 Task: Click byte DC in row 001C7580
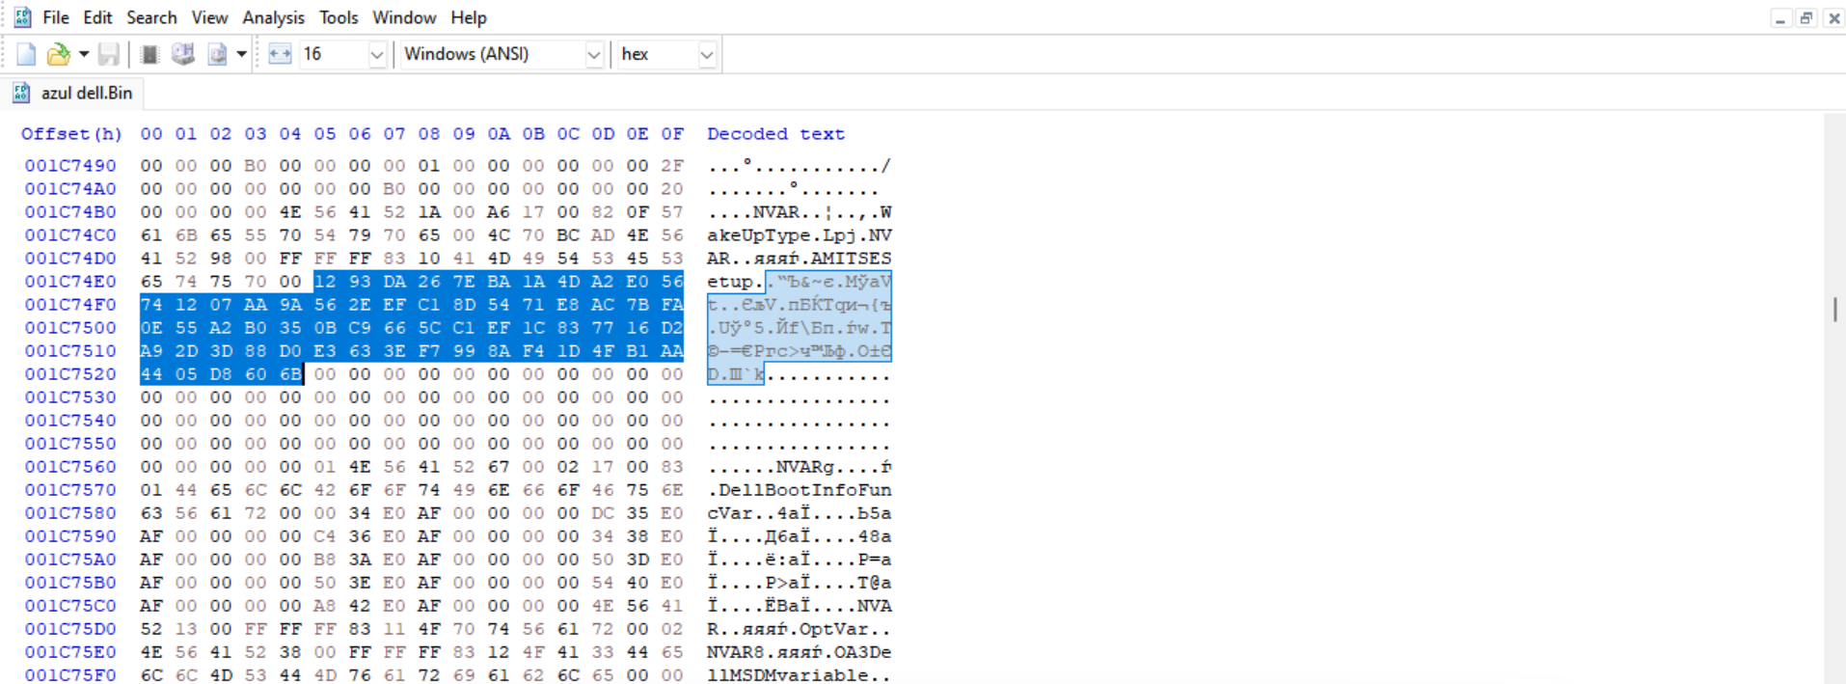603,513
